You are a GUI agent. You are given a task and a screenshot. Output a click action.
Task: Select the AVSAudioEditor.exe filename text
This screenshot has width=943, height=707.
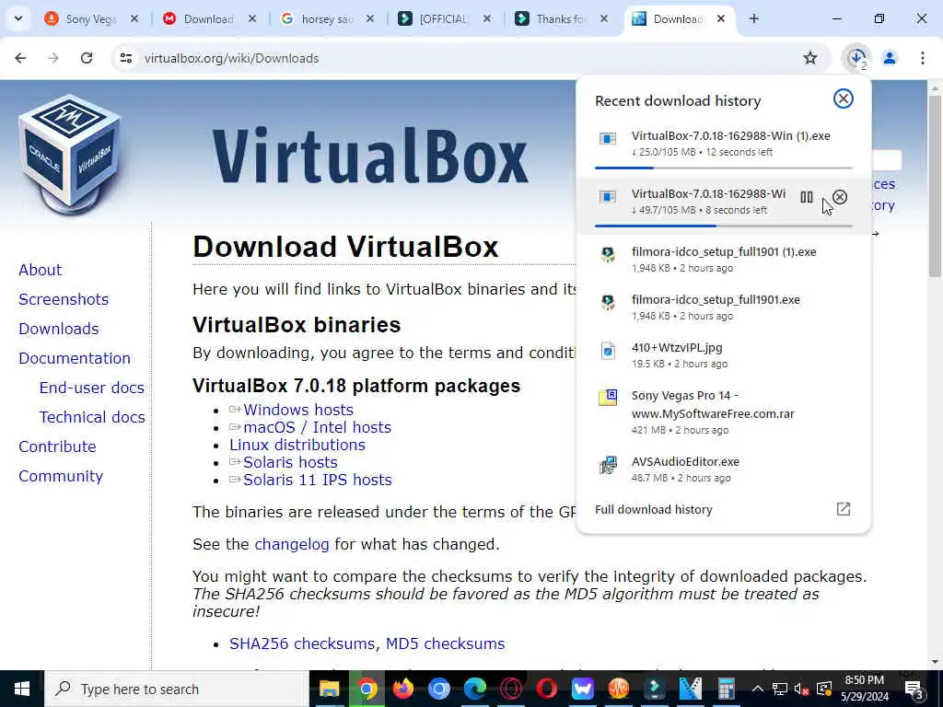[x=685, y=462]
